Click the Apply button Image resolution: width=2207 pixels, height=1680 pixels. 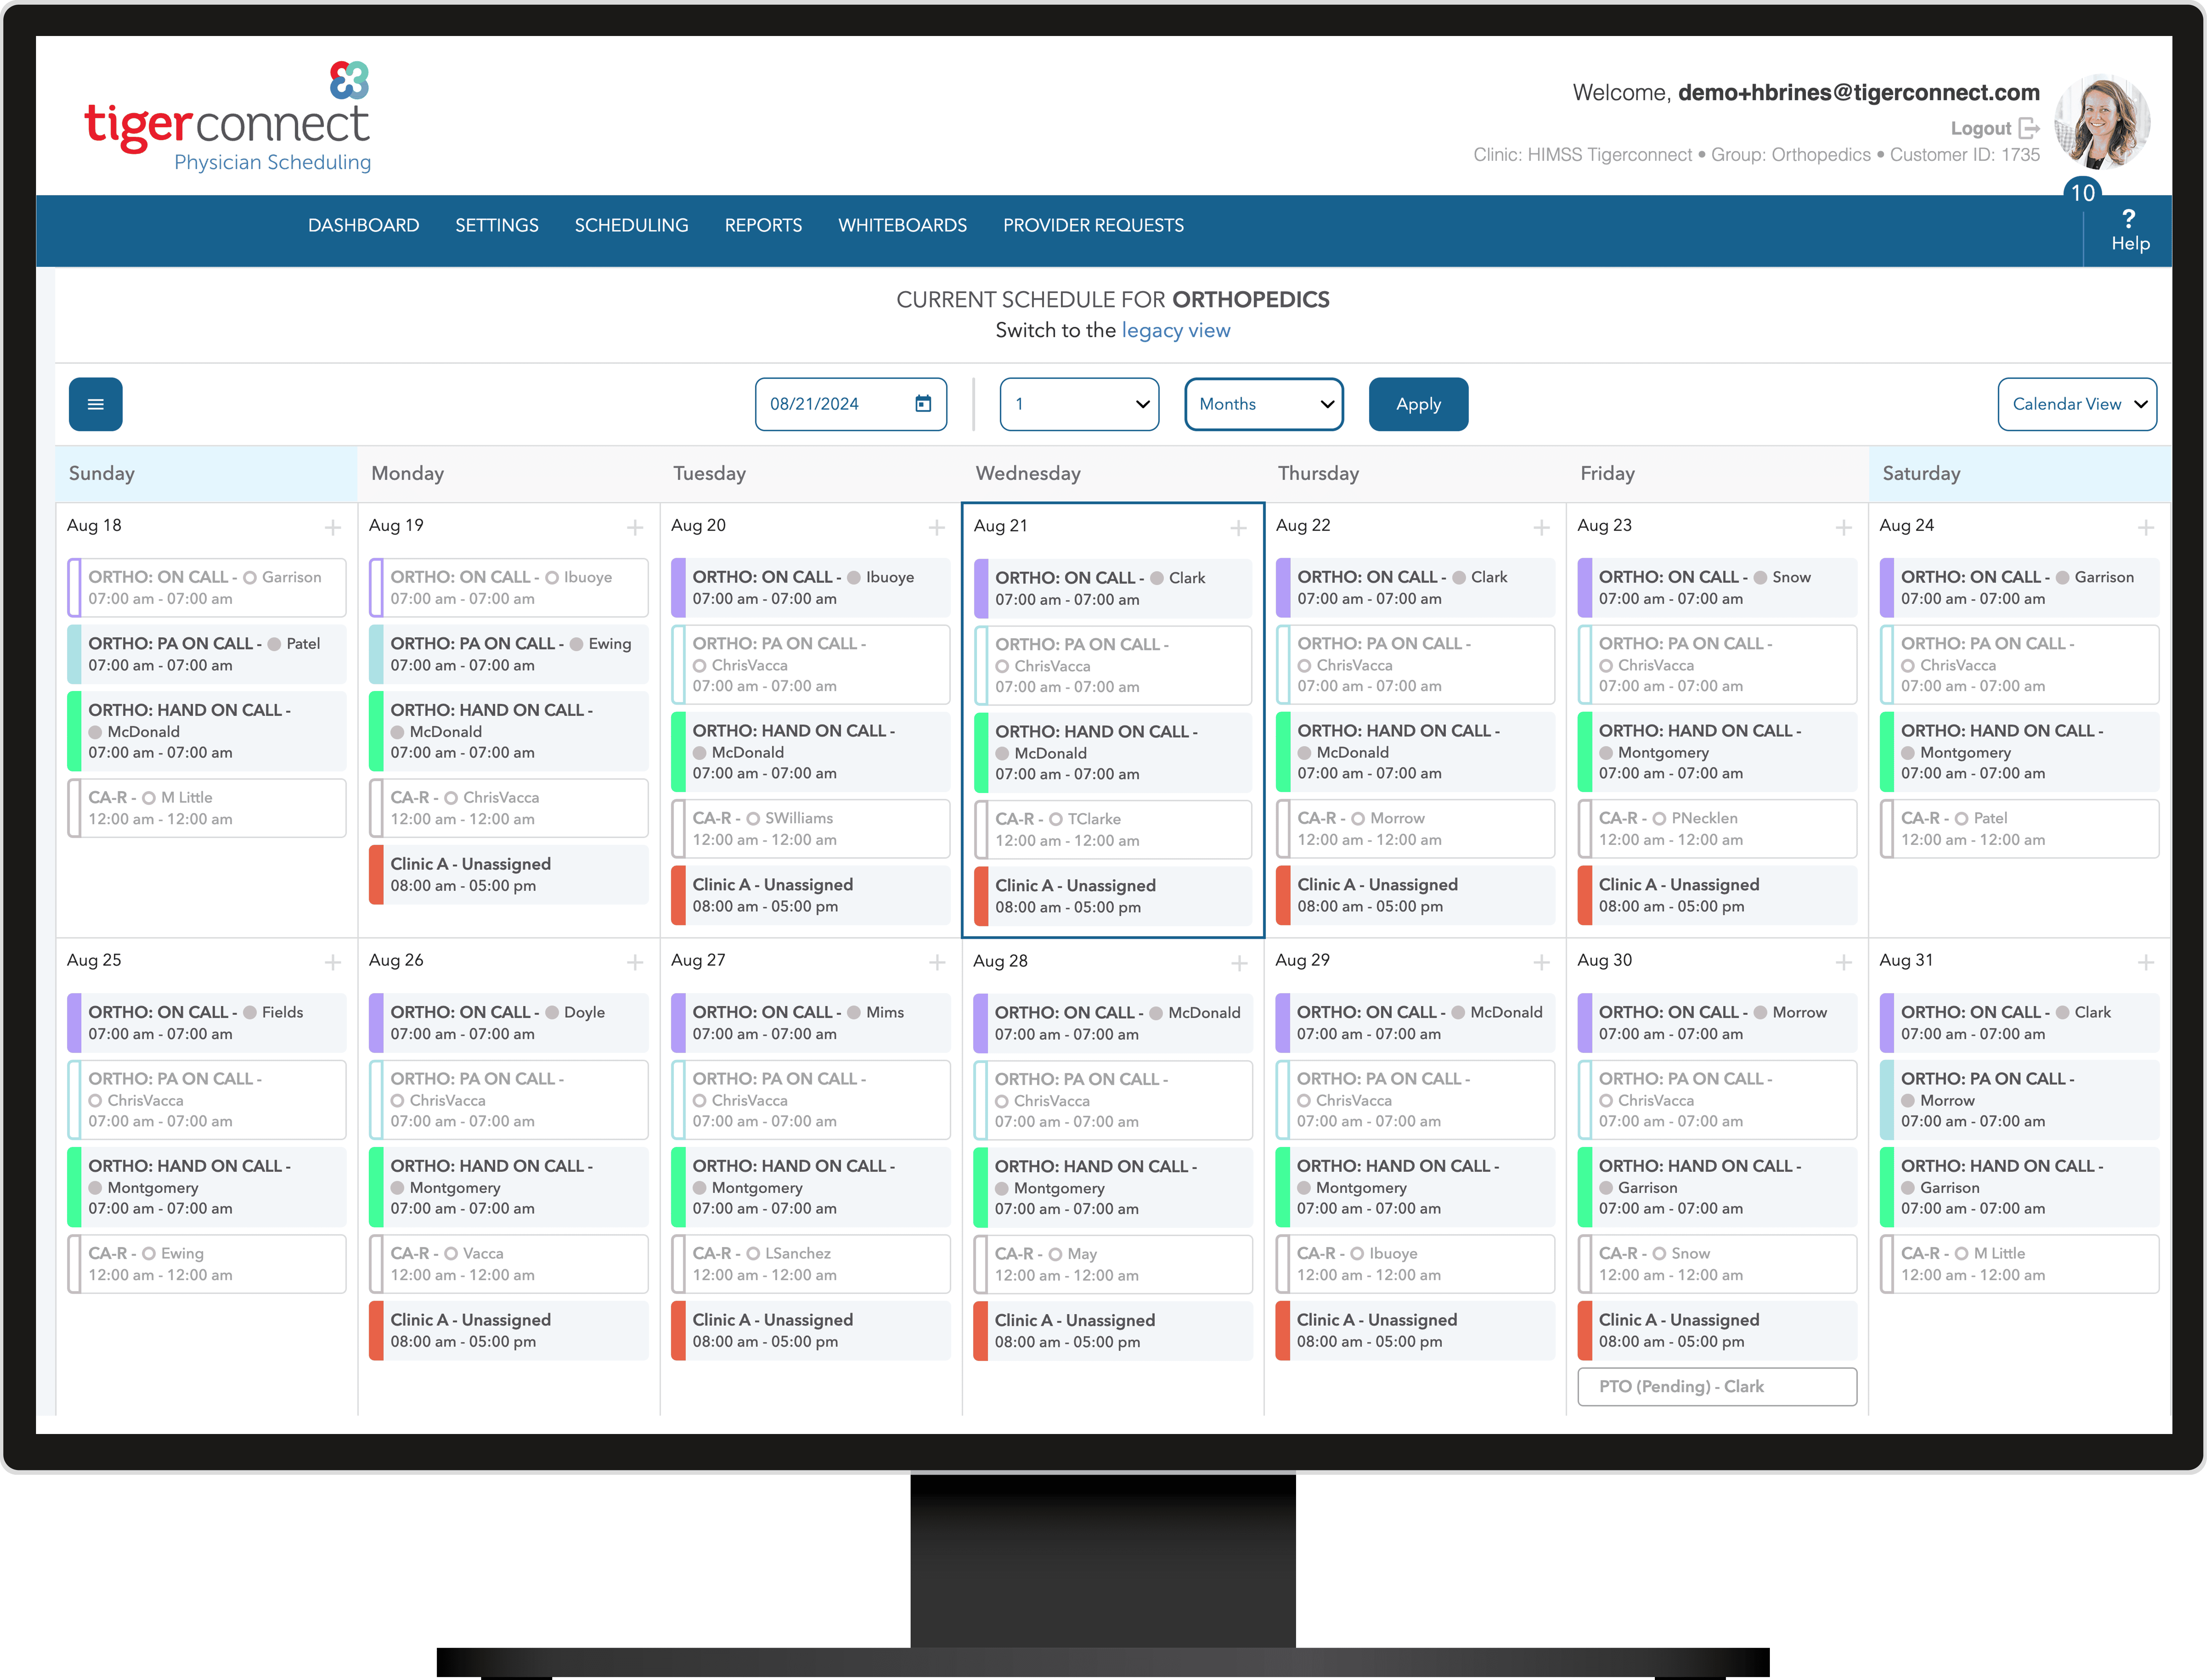click(1419, 404)
